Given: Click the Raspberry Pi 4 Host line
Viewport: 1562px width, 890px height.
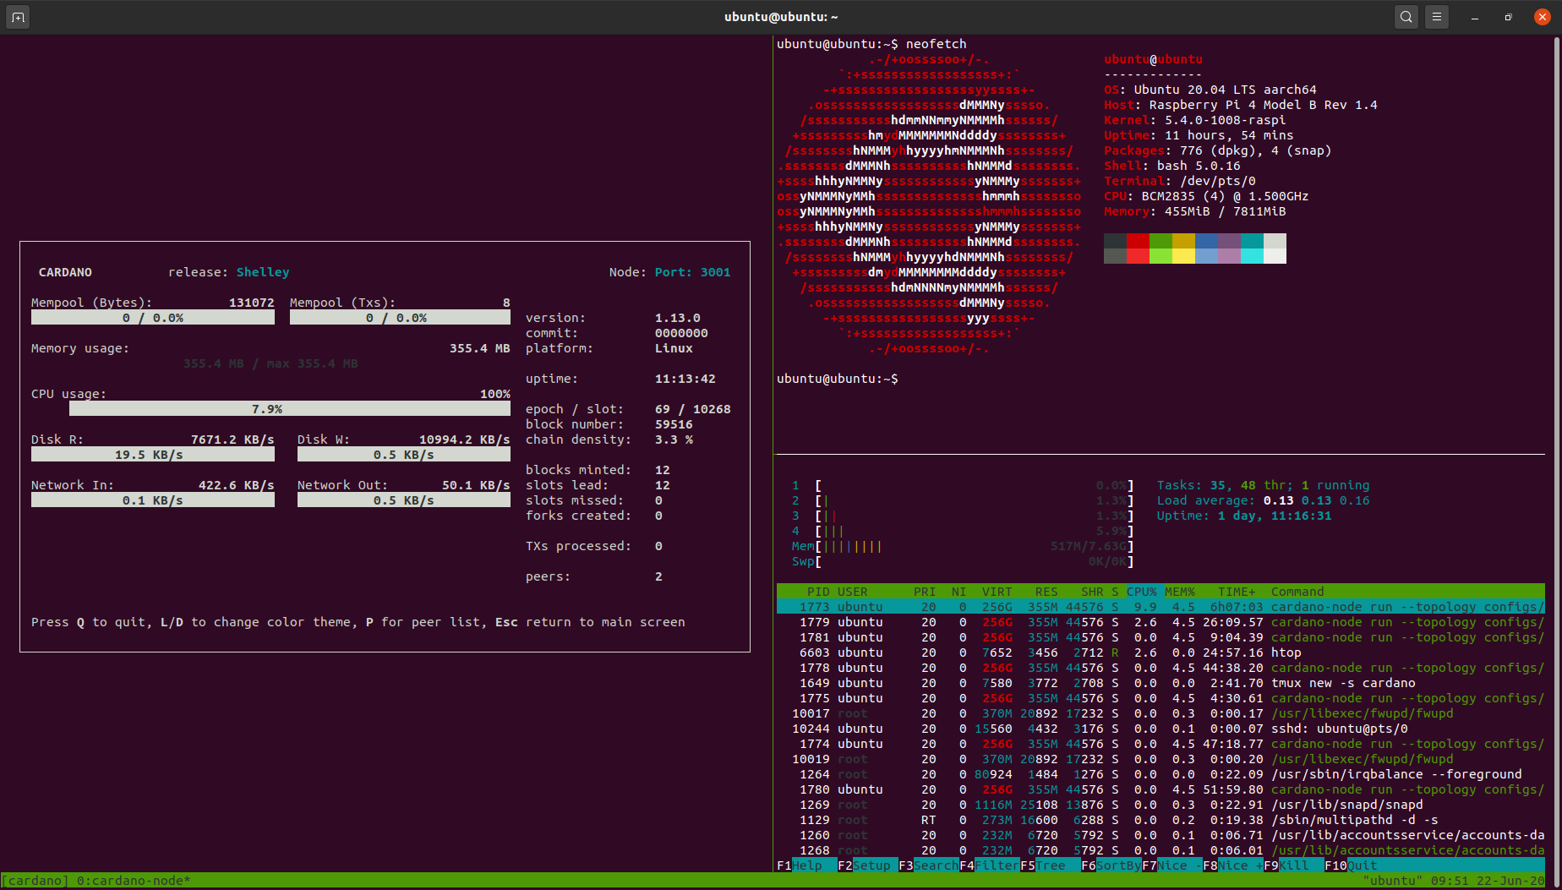Looking at the screenshot, I should [x=1240, y=105].
